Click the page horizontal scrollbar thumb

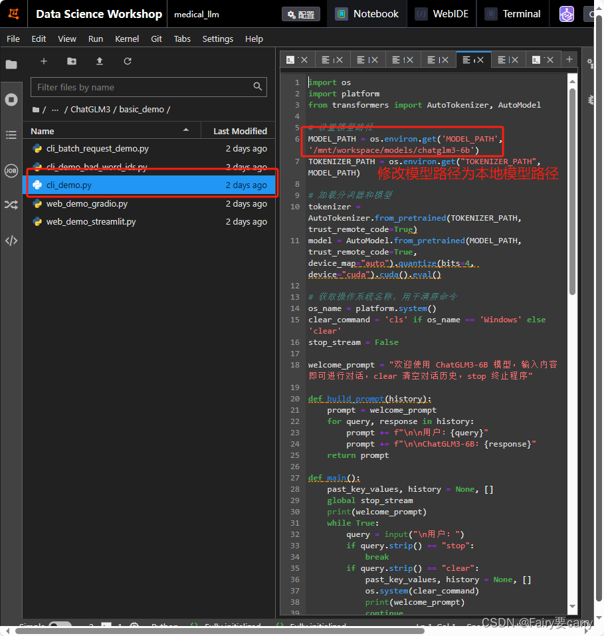click(219, 631)
